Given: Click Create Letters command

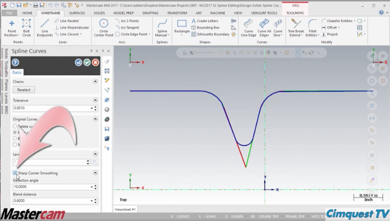Looking at the screenshot, I should [x=205, y=21].
